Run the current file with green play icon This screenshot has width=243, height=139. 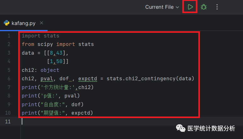(x=190, y=7)
